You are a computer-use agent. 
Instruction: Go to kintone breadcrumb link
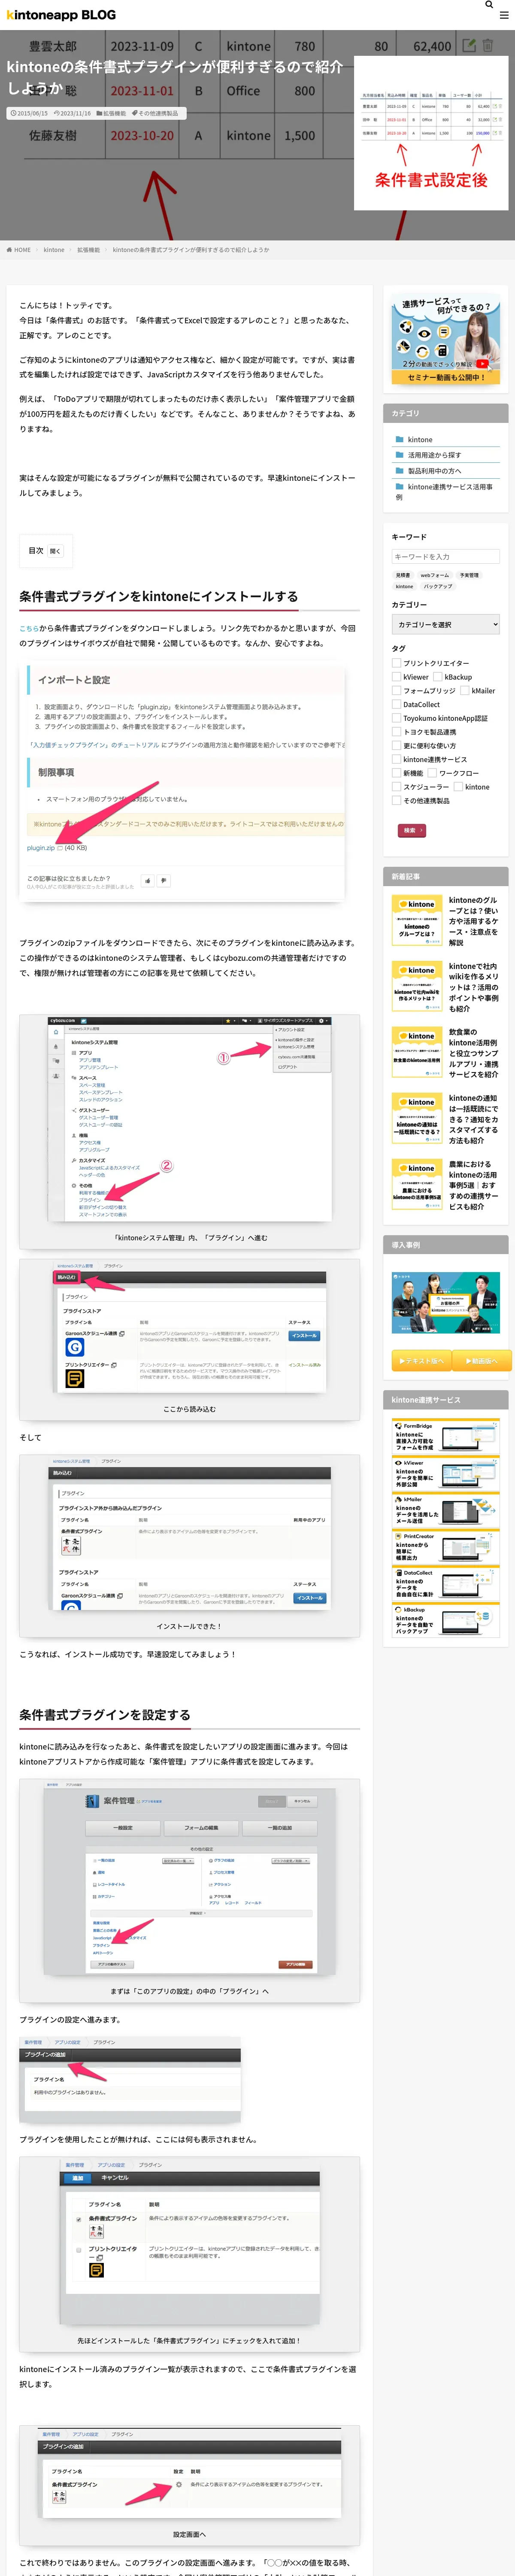tap(54, 250)
